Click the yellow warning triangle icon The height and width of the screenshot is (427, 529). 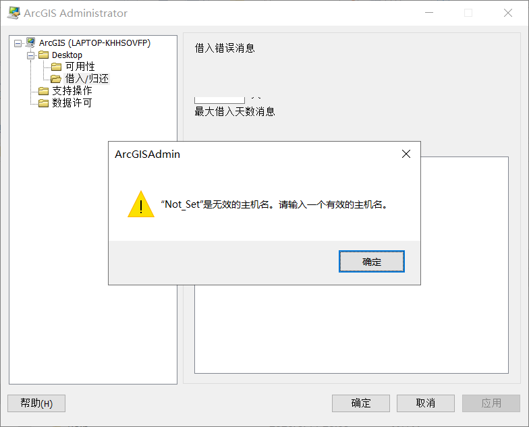coord(141,204)
